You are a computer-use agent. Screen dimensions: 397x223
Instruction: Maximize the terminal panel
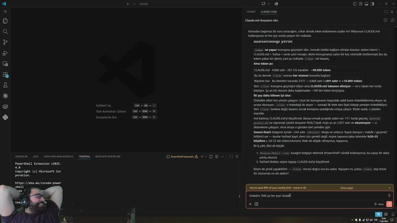coord(231,156)
